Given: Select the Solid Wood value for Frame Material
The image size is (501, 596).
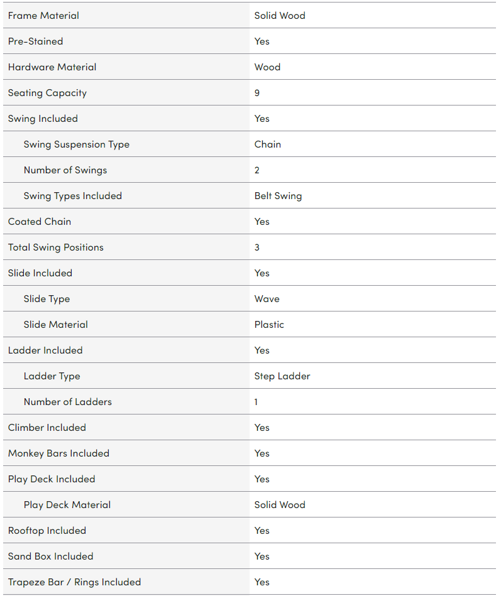Looking at the screenshot, I should pos(280,16).
